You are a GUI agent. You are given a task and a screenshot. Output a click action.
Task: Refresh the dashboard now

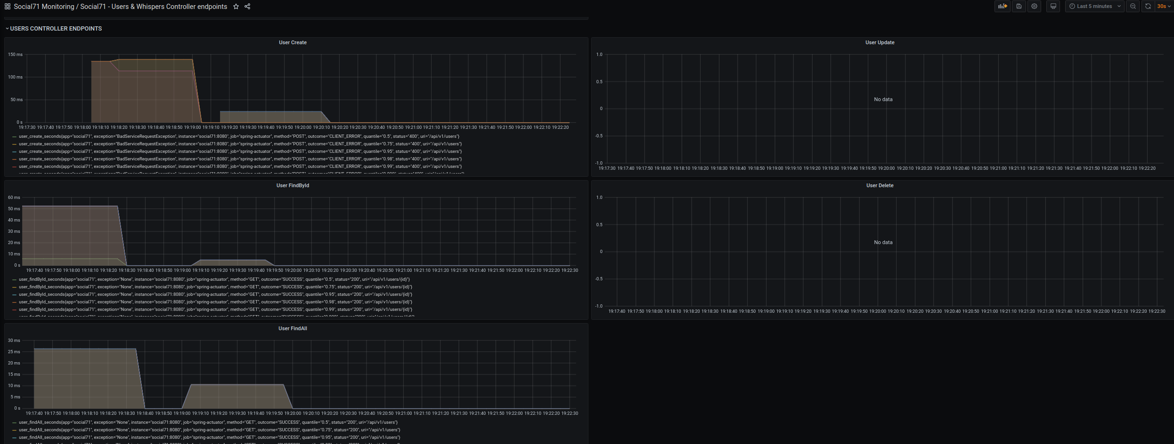coord(1148,6)
